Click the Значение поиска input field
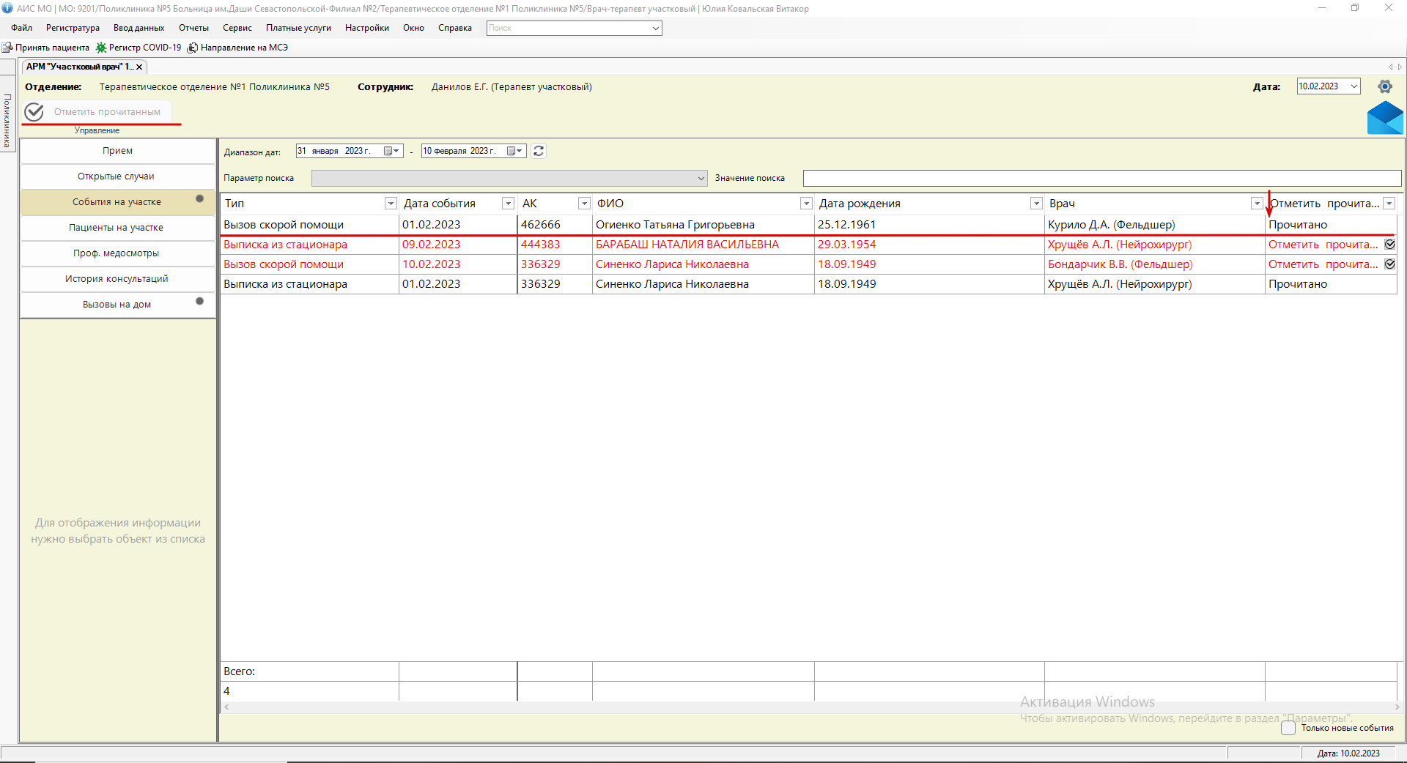The height and width of the screenshot is (763, 1407). click(x=1101, y=178)
